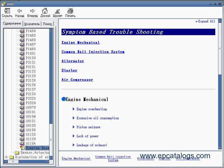Click the tree horizontal scroll right arrow
The width and height of the screenshot is (224, 168).
pyautogui.click(x=48, y=162)
